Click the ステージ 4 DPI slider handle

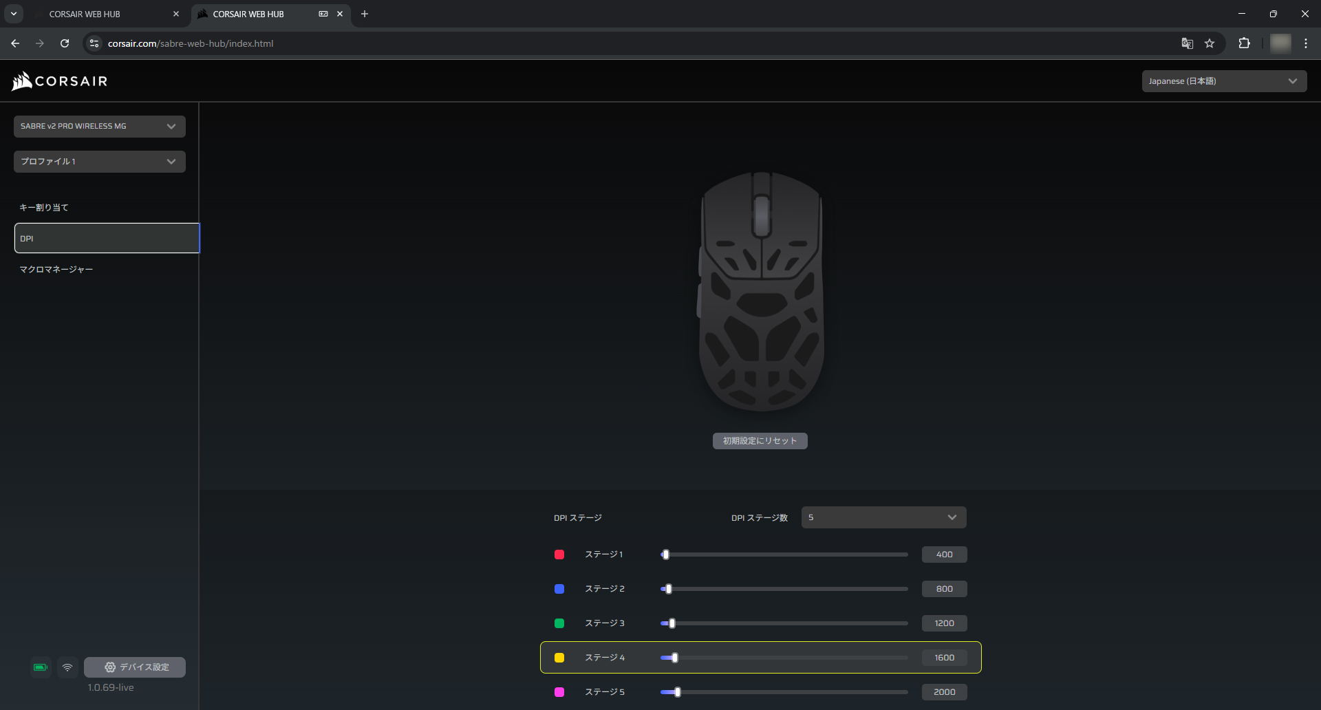pyautogui.click(x=675, y=658)
